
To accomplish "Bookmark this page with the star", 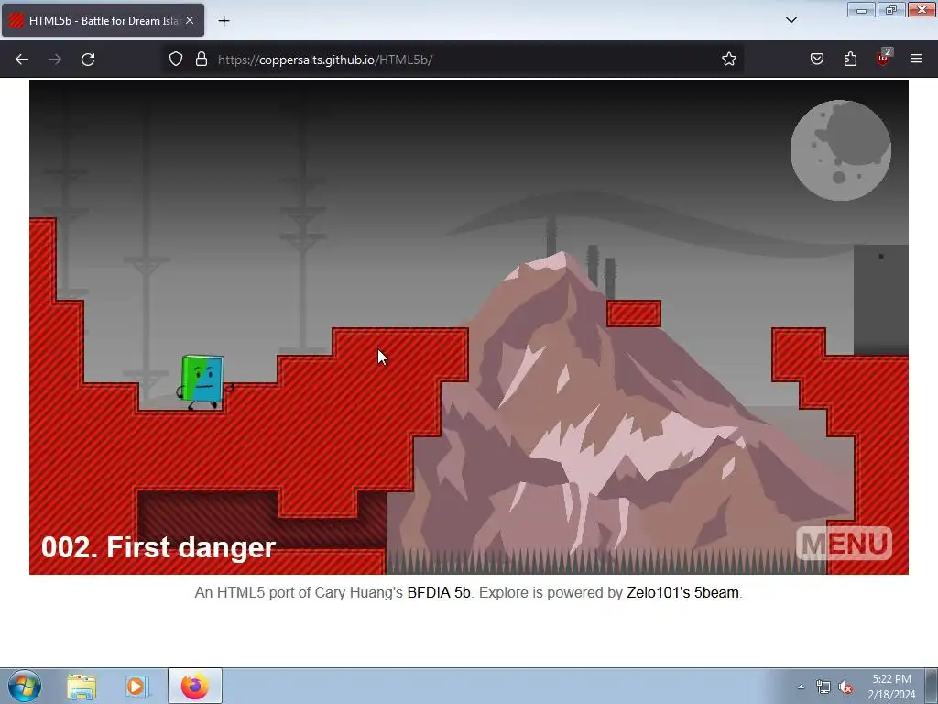I will click(728, 60).
